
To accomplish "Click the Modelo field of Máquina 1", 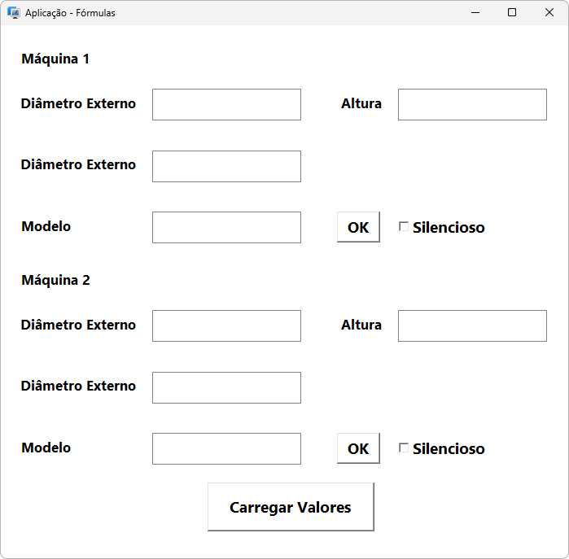I will (x=226, y=227).
